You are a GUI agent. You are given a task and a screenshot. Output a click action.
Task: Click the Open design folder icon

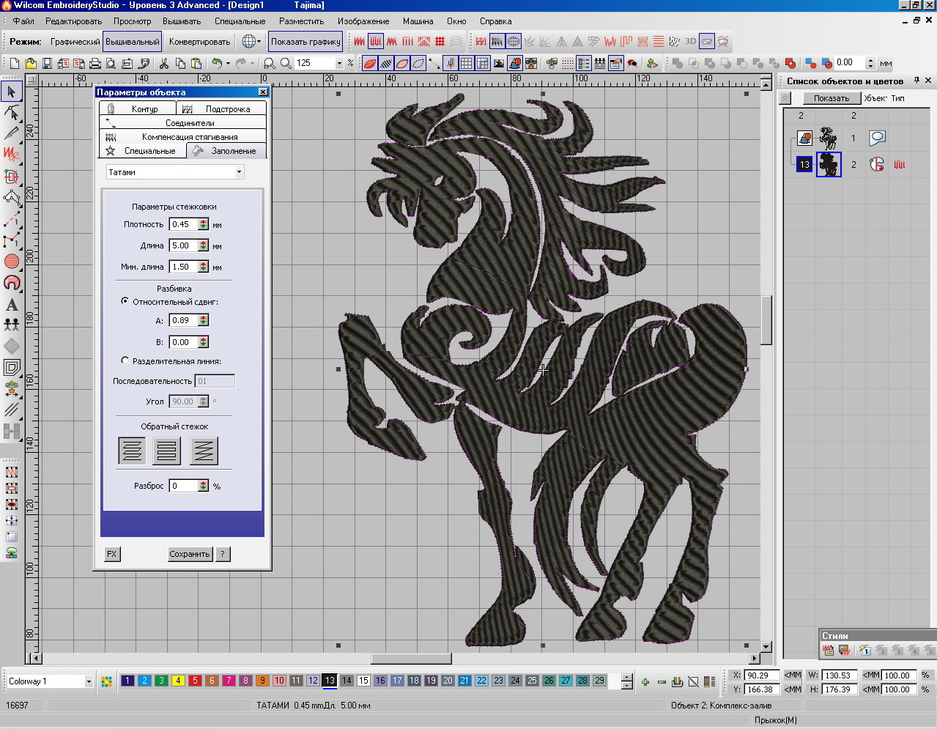31,64
